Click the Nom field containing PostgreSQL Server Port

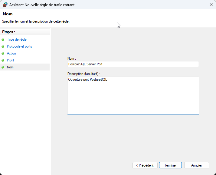[x=133, y=64]
